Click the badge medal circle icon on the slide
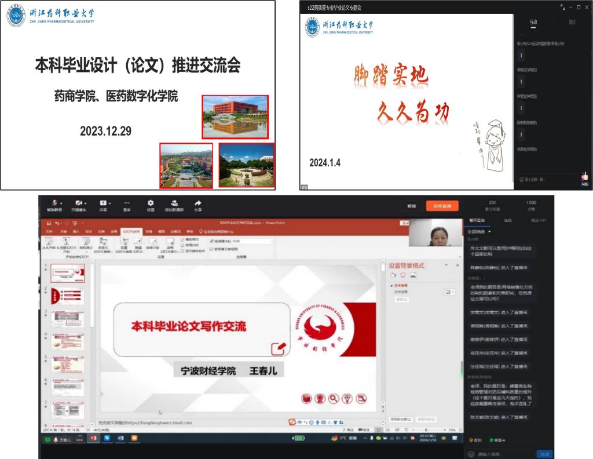 320,399
